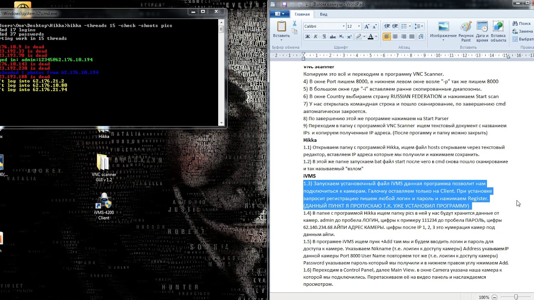The image size is (534, 300).
Task: Open the highlight color dropdown arrow
Action: point(364,37)
